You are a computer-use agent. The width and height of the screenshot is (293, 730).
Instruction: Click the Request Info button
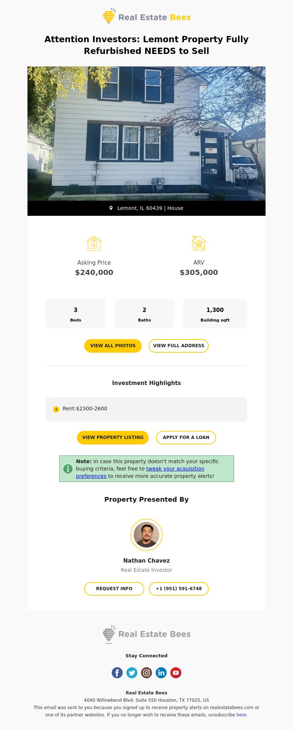[x=114, y=589]
